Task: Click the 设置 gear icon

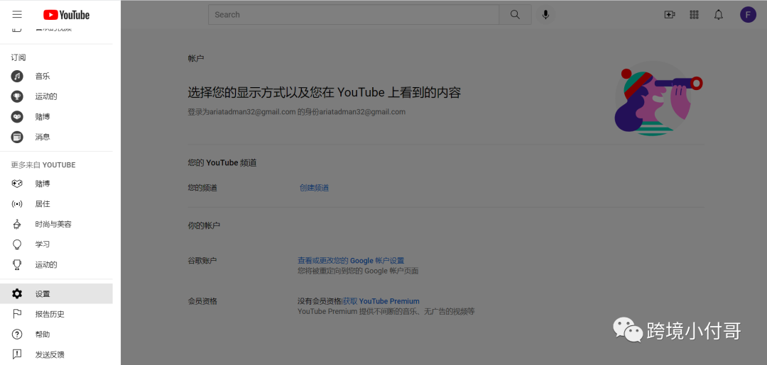Action: click(x=17, y=293)
